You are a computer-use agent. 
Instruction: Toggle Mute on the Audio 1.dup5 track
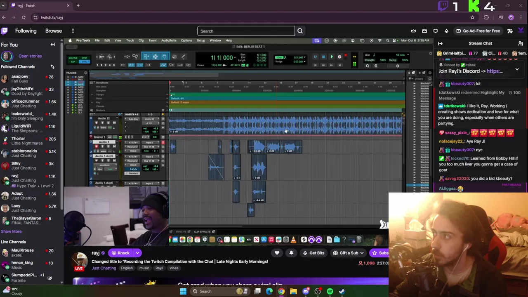pyautogui.click(x=114, y=160)
